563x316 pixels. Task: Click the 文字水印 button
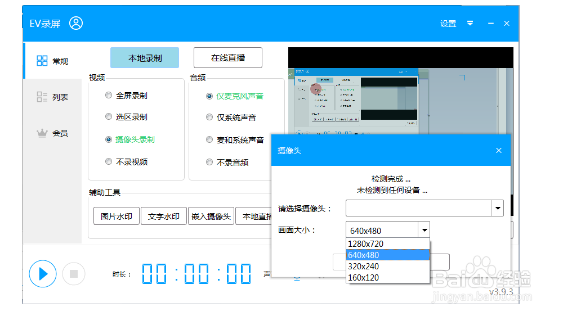(164, 216)
